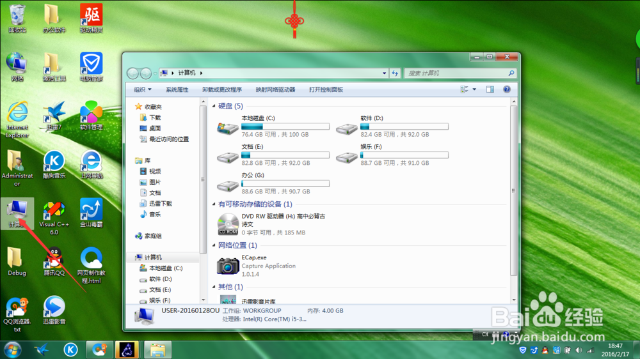This screenshot has width=640, height=359.
Task: Click 打开控制面板 in toolbar
Action: (326, 89)
